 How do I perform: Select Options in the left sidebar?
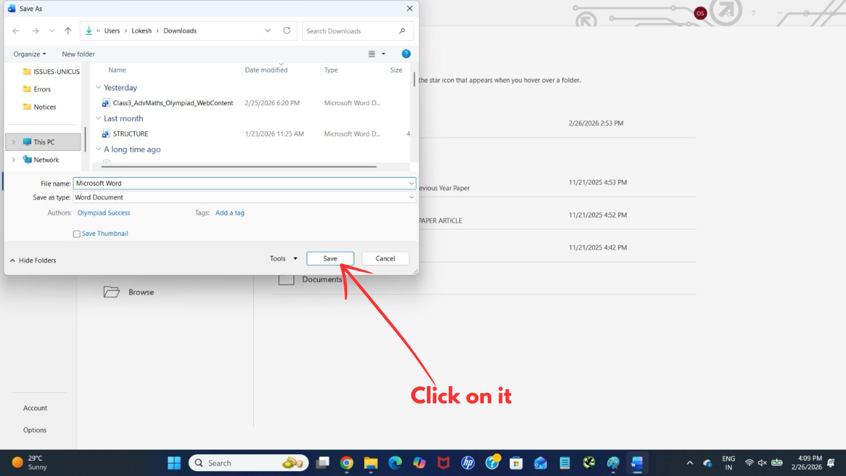click(x=35, y=430)
